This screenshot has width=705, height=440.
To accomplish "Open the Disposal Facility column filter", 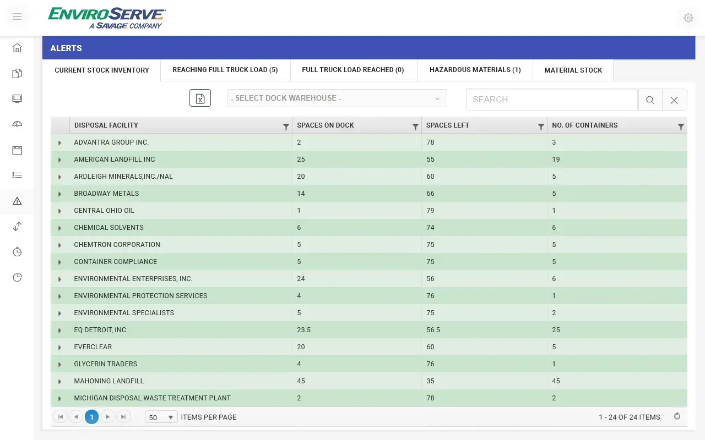I will pos(286,126).
